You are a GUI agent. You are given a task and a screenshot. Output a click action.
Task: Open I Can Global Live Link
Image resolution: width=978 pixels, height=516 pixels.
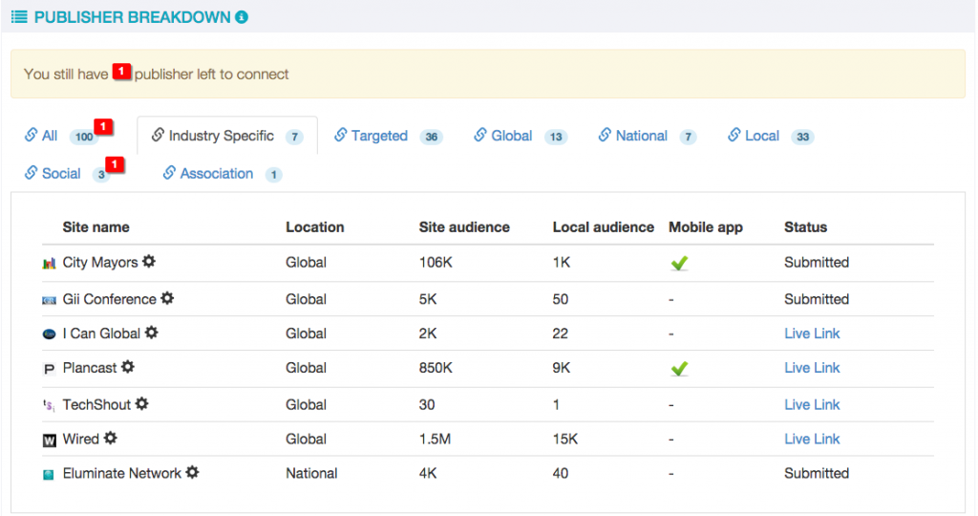coord(812,333)
